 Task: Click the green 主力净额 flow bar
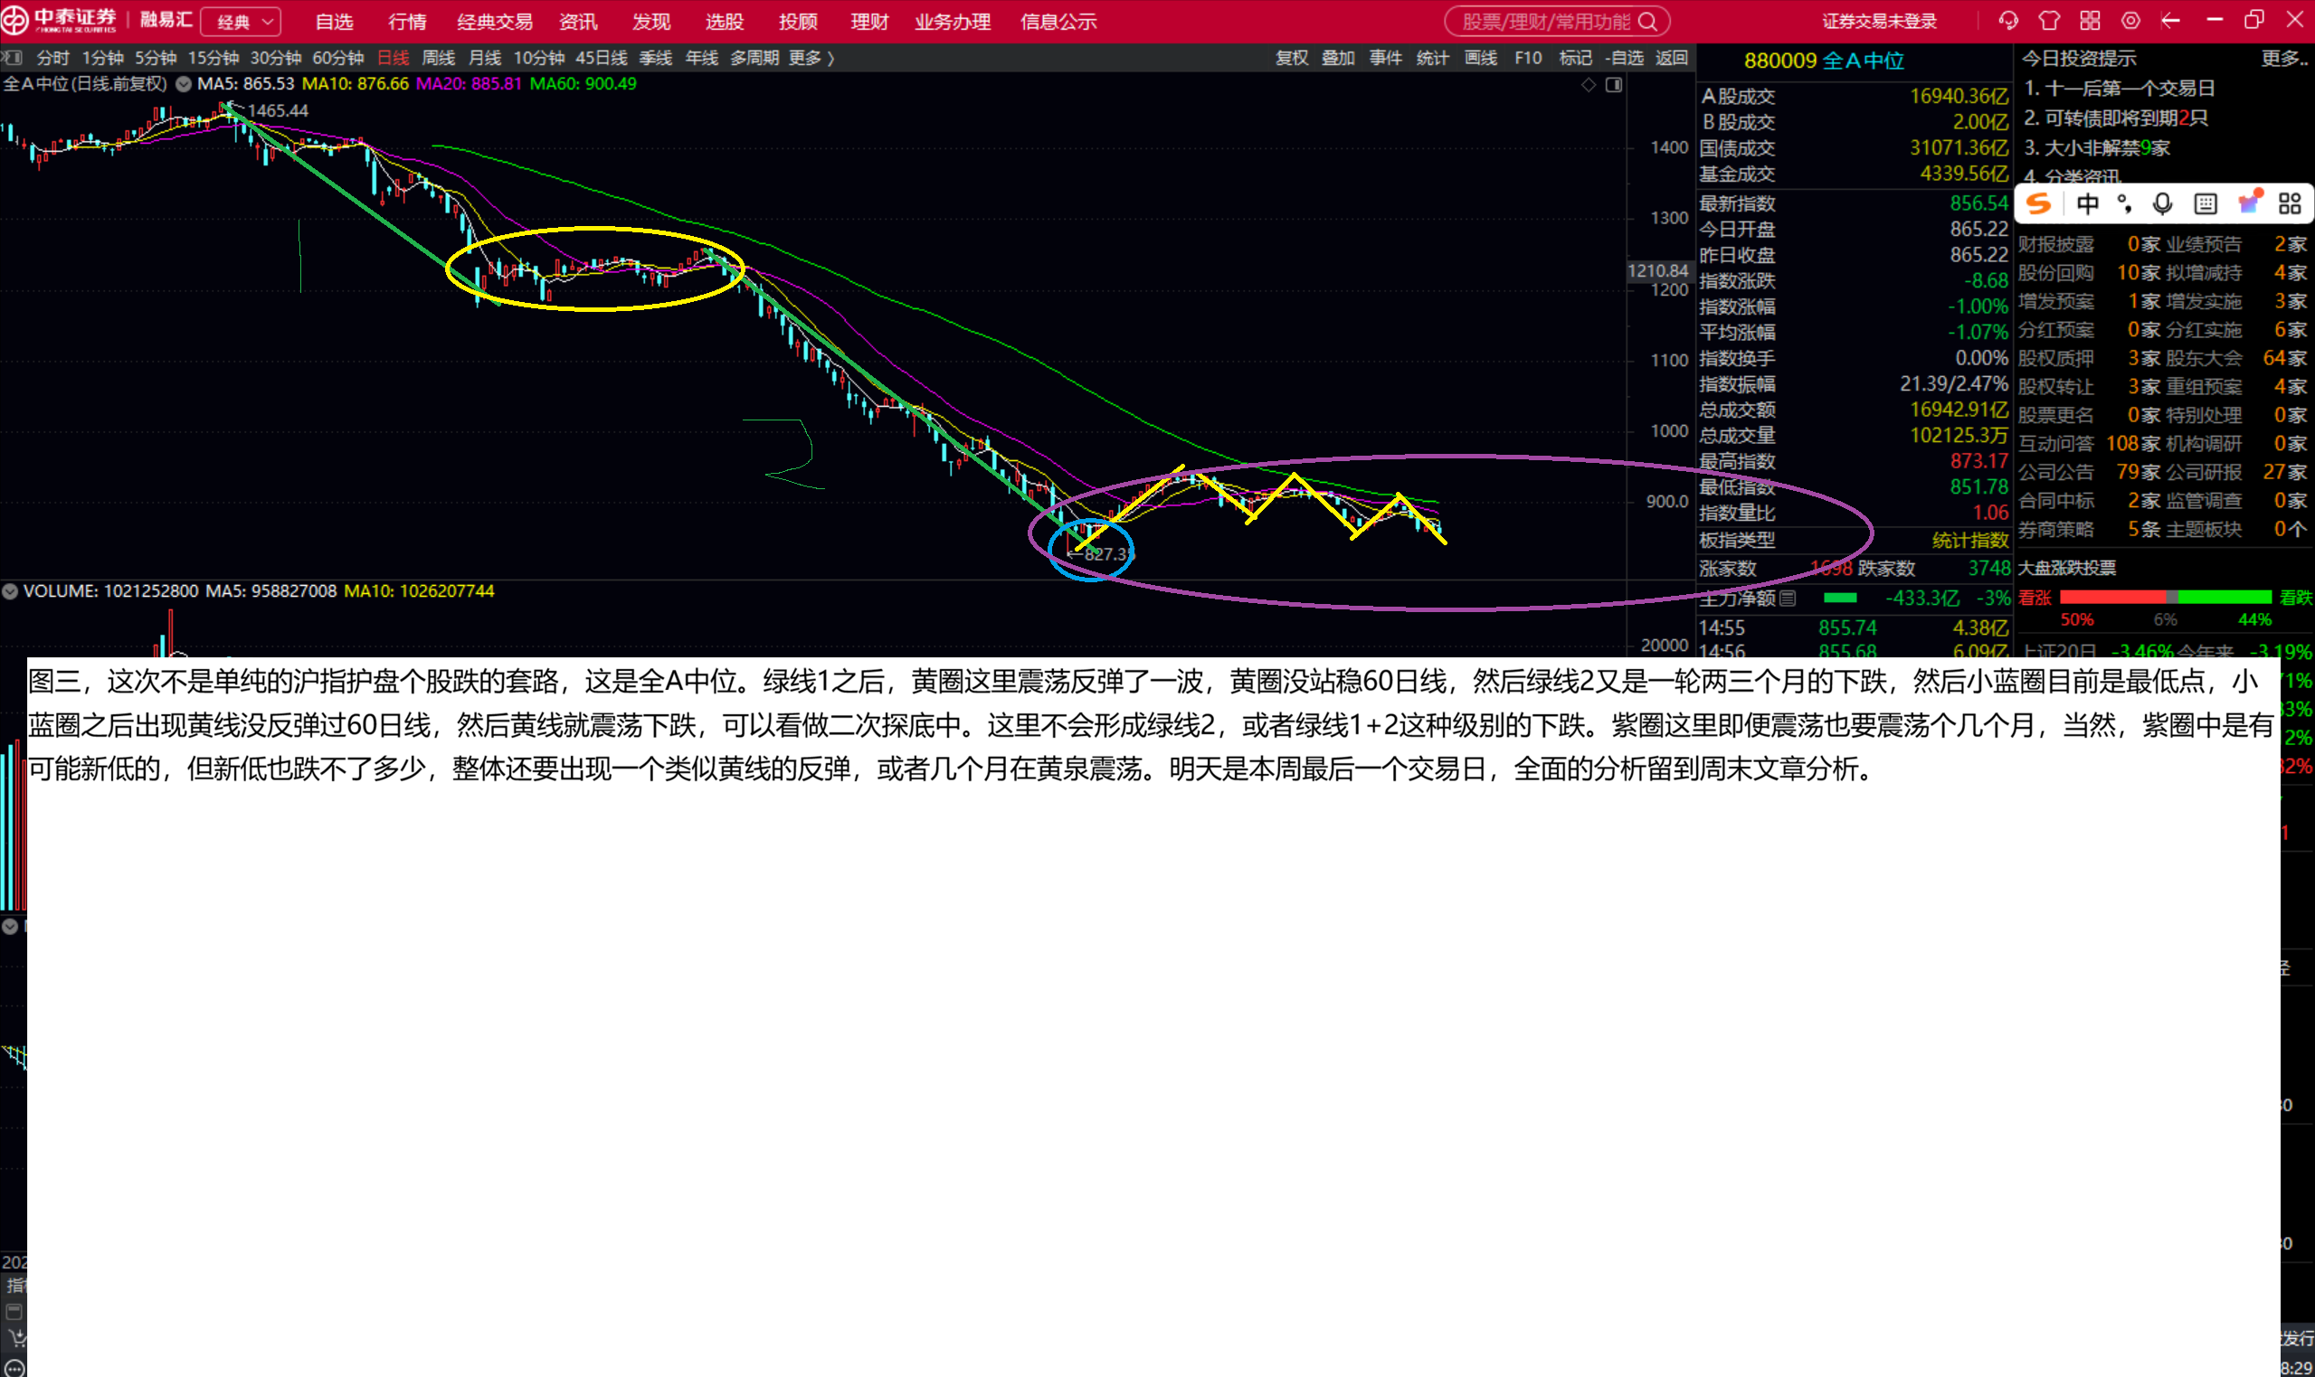click(x=1840, y=598)
